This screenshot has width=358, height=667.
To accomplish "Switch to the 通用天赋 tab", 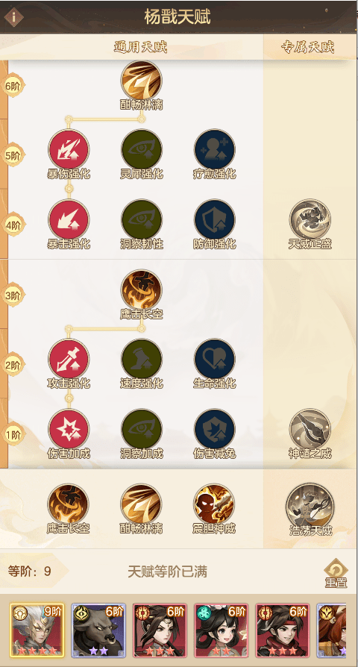I will (x=140, y=47).
